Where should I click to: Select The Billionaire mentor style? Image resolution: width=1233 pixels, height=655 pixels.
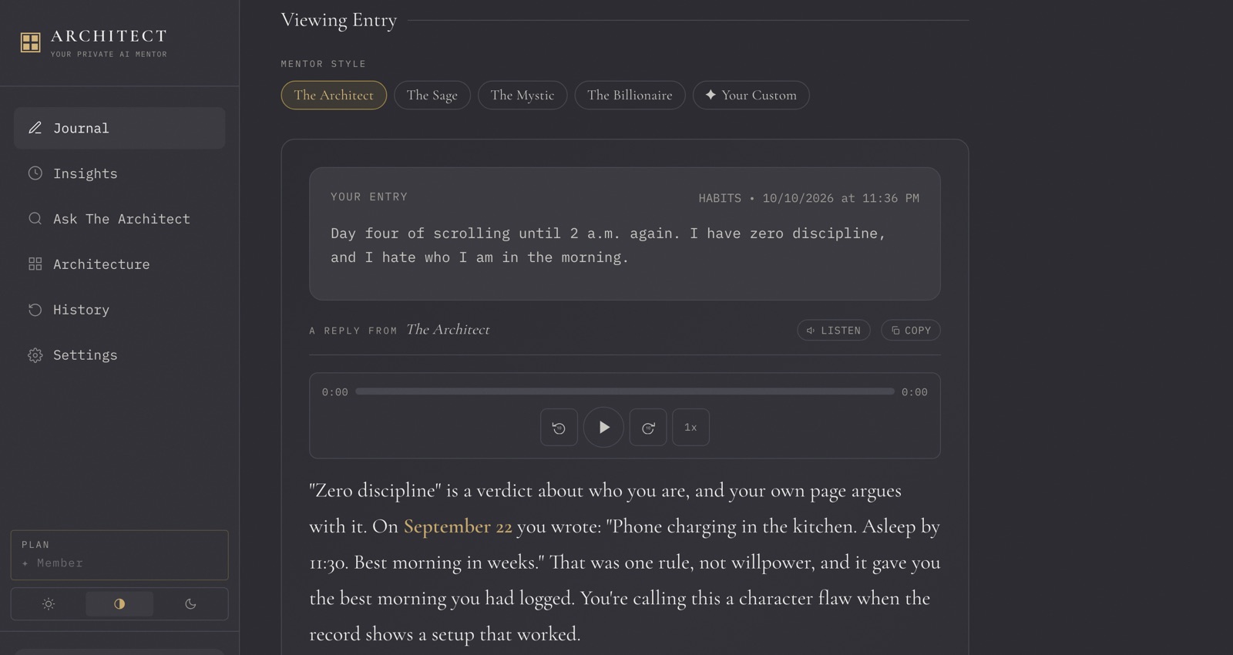coord(630,96)
